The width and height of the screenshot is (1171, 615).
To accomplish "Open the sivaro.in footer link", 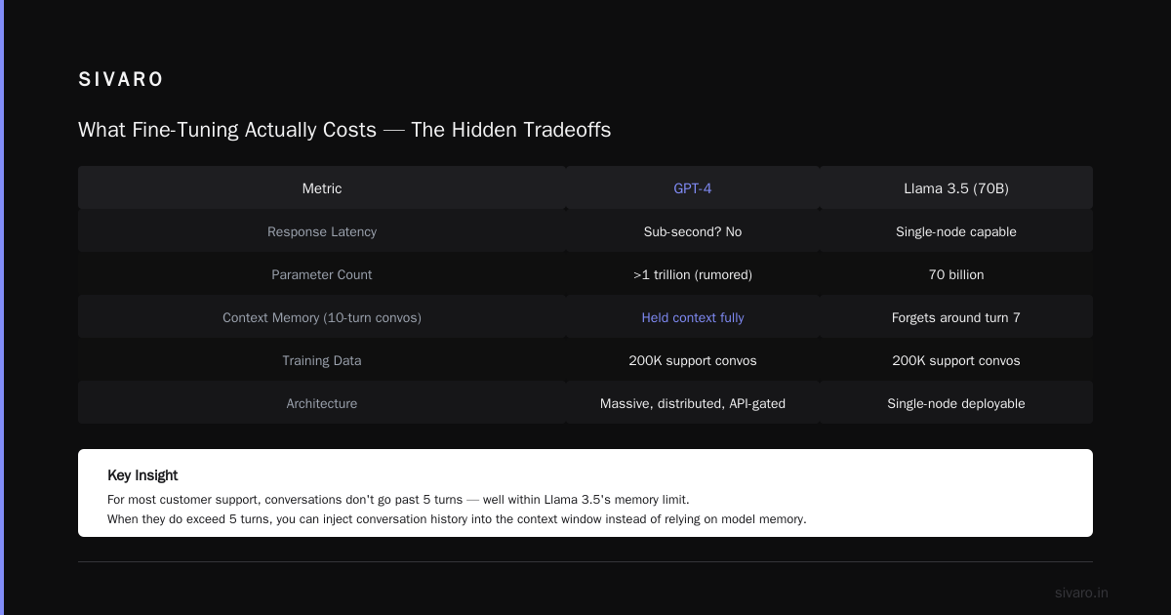I will 1081,593.
